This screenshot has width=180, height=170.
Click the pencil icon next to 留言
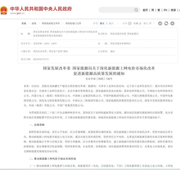(x=150, y=23)
